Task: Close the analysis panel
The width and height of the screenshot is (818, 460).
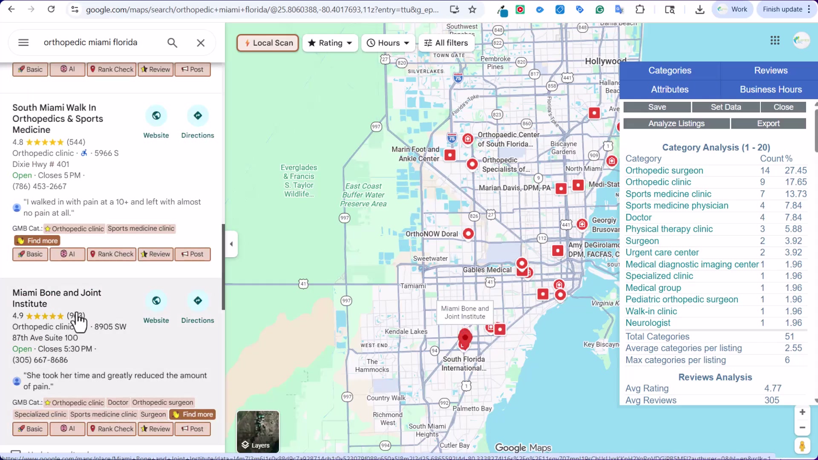Action: (x=783, y=107)
